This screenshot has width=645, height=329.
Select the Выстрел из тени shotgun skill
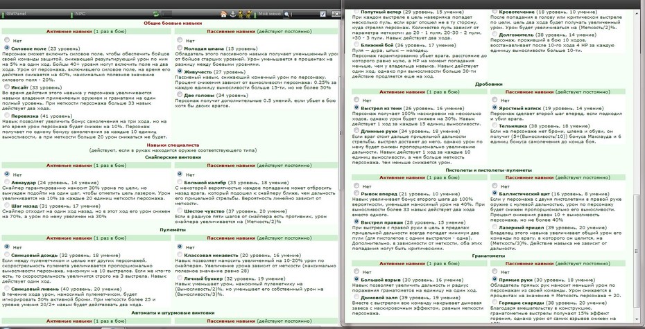point(356,107)
